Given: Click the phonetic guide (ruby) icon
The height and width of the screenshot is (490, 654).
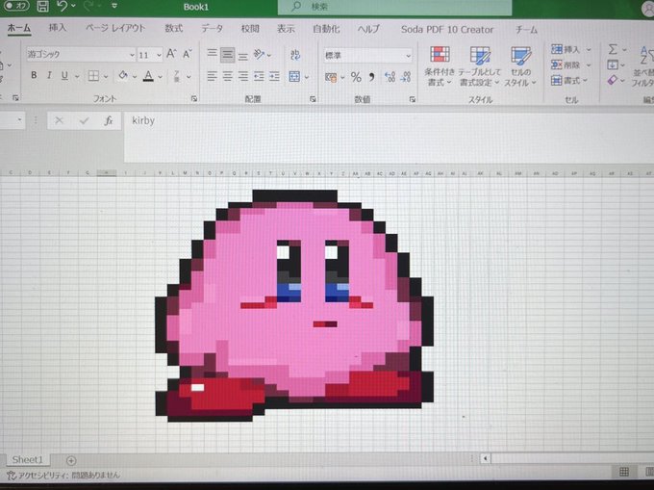Looking at the screenshot, I should click(x=177, y=76).
